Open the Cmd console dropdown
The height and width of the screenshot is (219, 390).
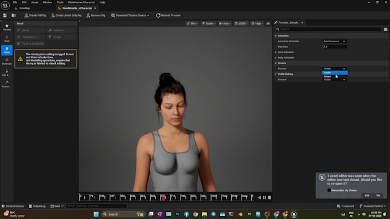tap(57, 206)
